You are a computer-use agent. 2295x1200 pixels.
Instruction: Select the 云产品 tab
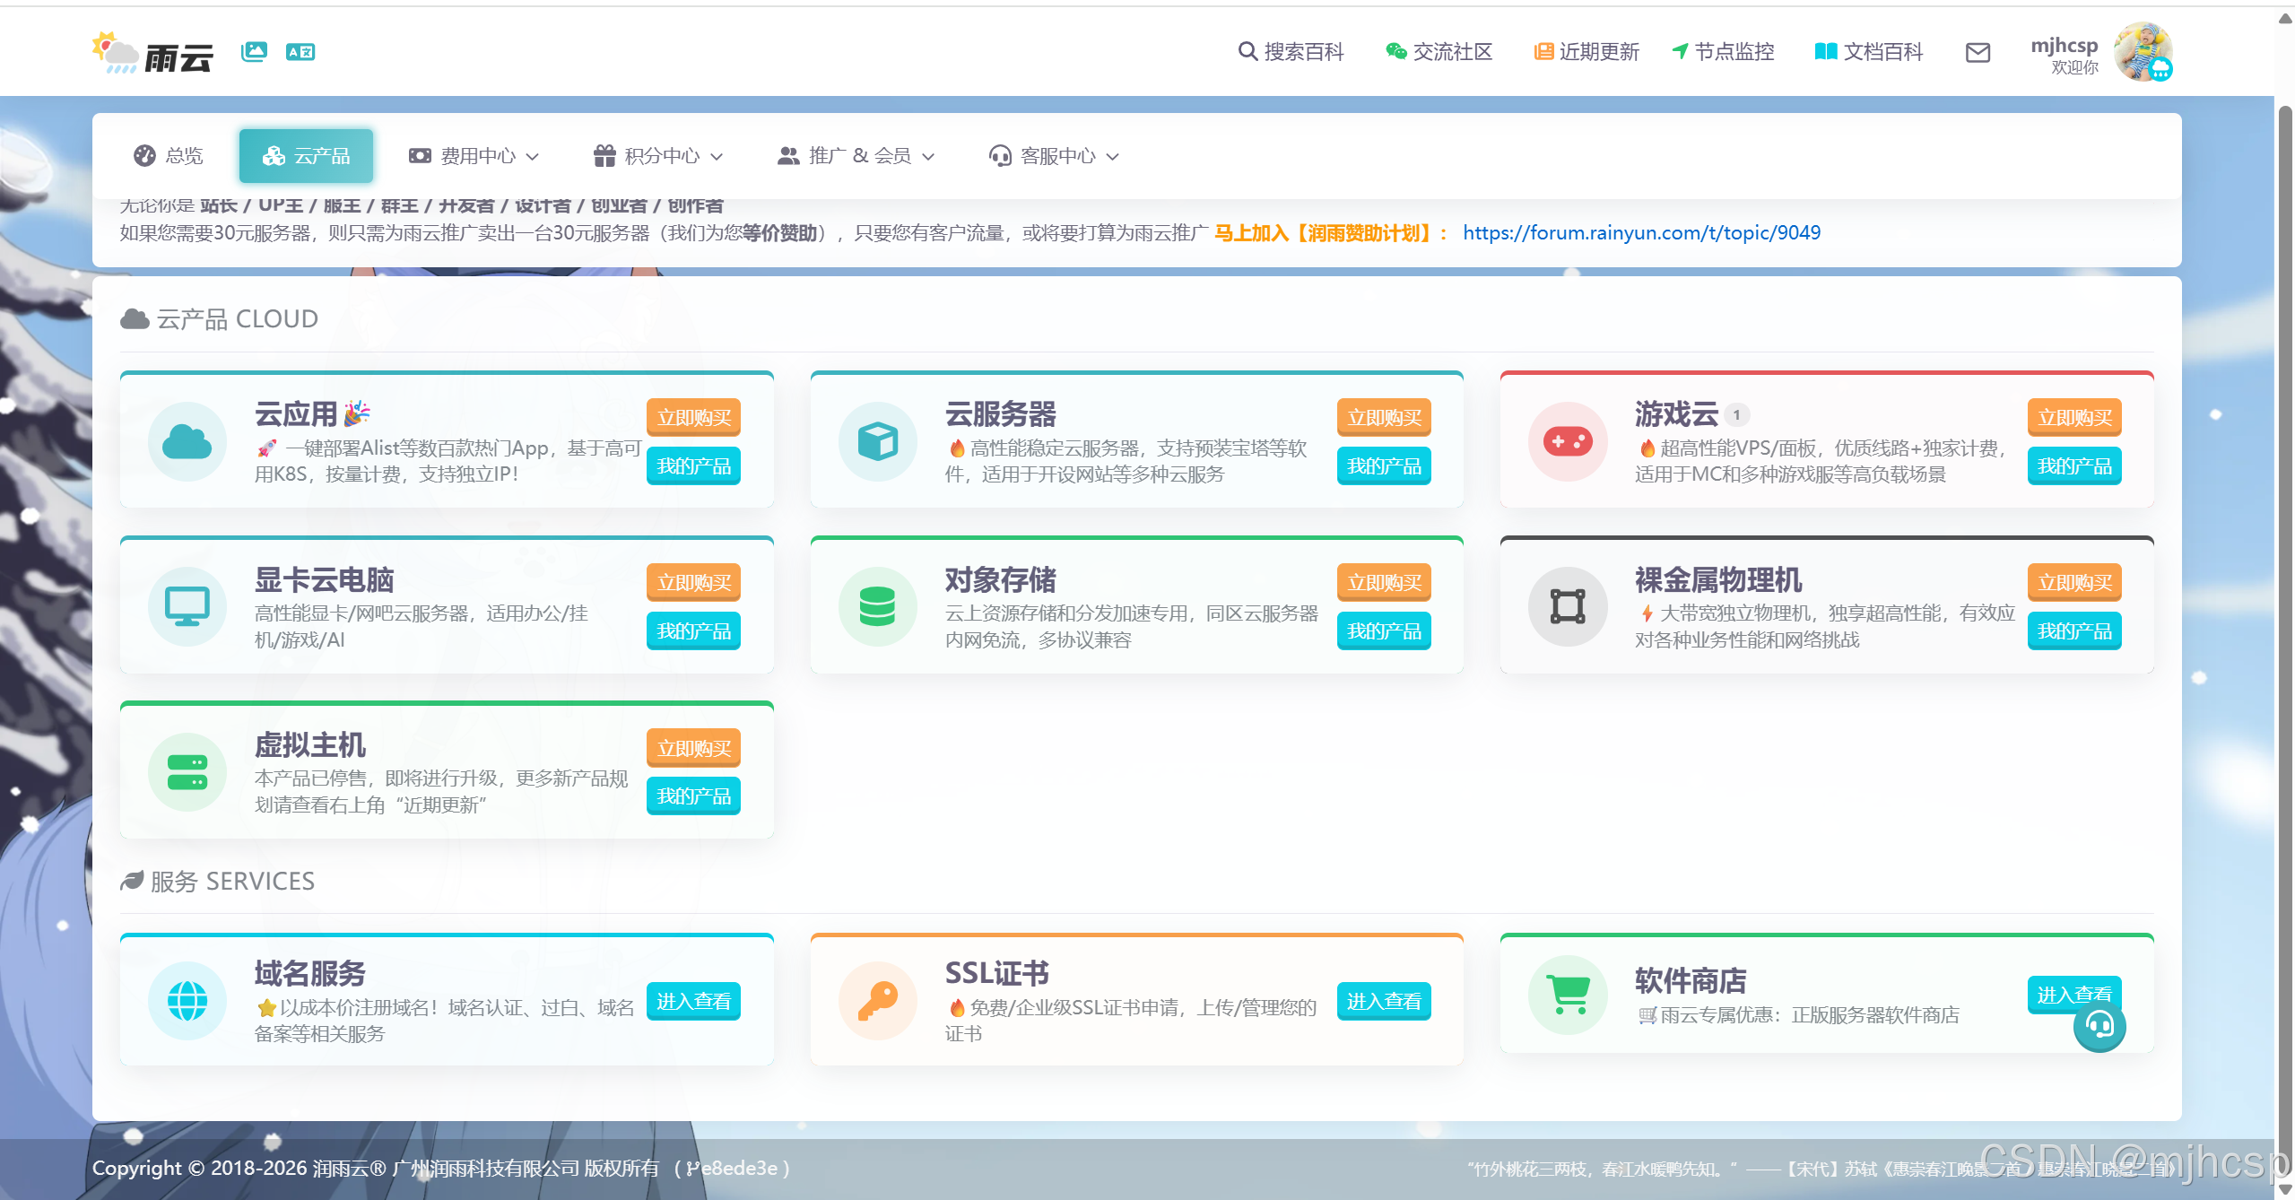point(306,156)
